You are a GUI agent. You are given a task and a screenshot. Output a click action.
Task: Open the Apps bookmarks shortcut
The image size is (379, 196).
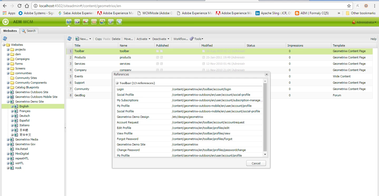click(9, 13)
